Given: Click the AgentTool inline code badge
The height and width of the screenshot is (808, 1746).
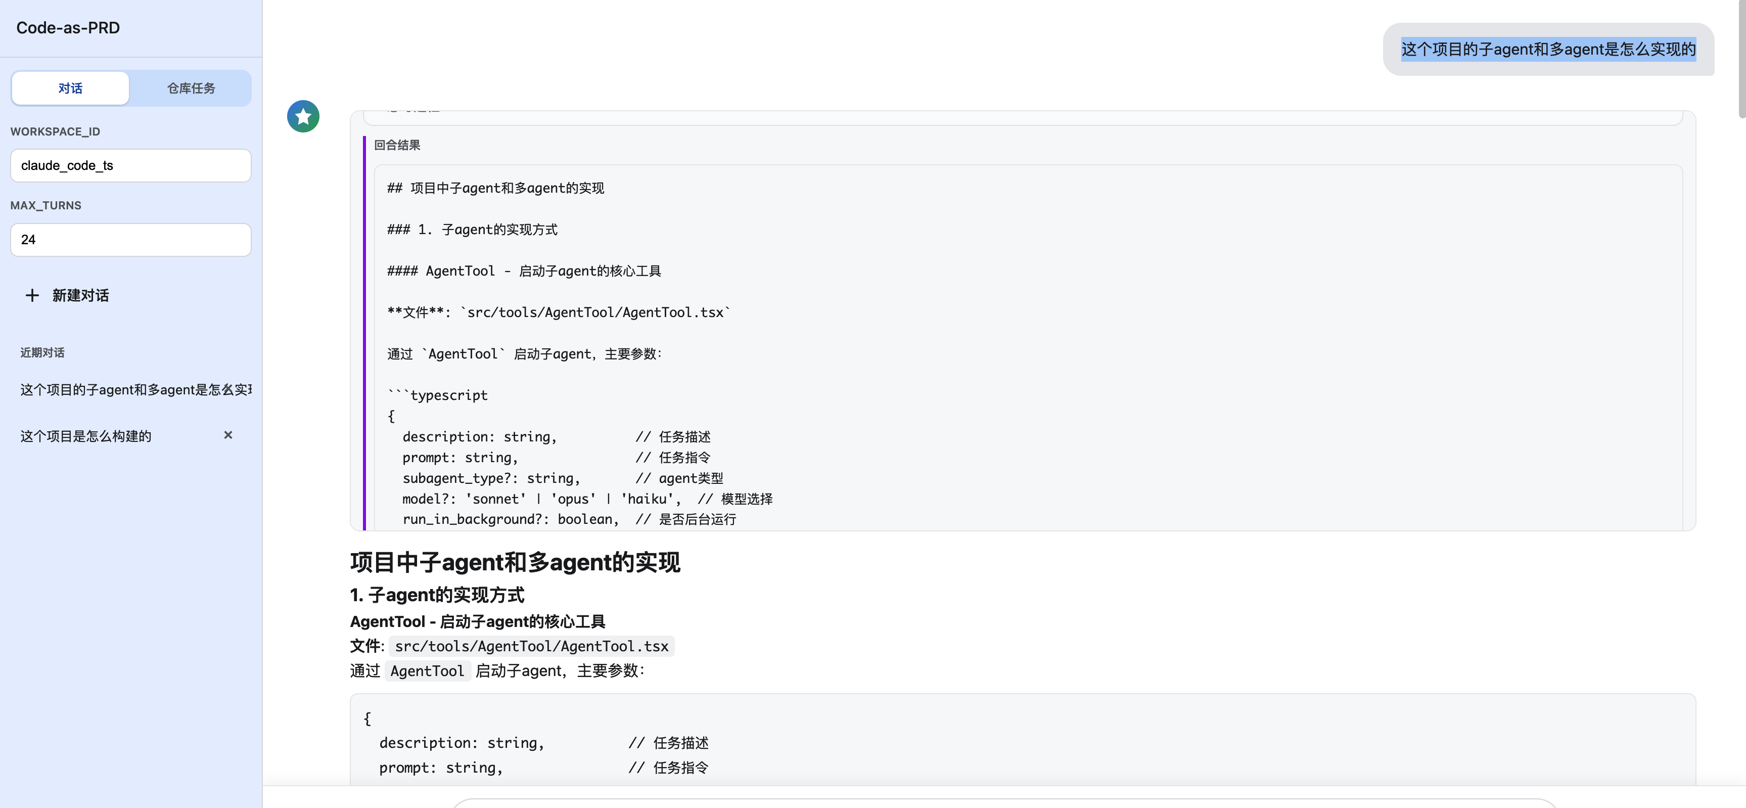Looking at the screenshot, I should pos(427,670).
